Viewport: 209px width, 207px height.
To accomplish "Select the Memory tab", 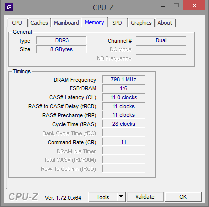I will [94, 22].
